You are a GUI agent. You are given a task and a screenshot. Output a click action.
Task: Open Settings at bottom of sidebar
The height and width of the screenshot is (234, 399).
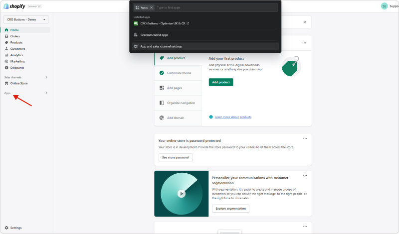15,228
